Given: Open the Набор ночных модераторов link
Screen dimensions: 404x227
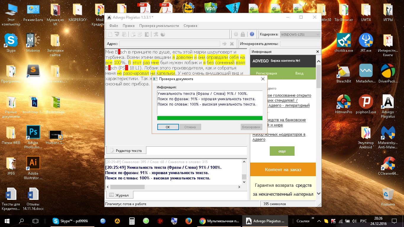Looking at the screenshot, I should tap(279, 137).
